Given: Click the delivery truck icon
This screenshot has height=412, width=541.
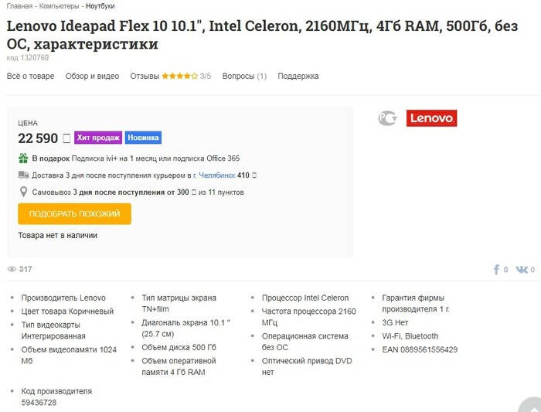Looking at the screenshot, I should [x=23, y=175].
